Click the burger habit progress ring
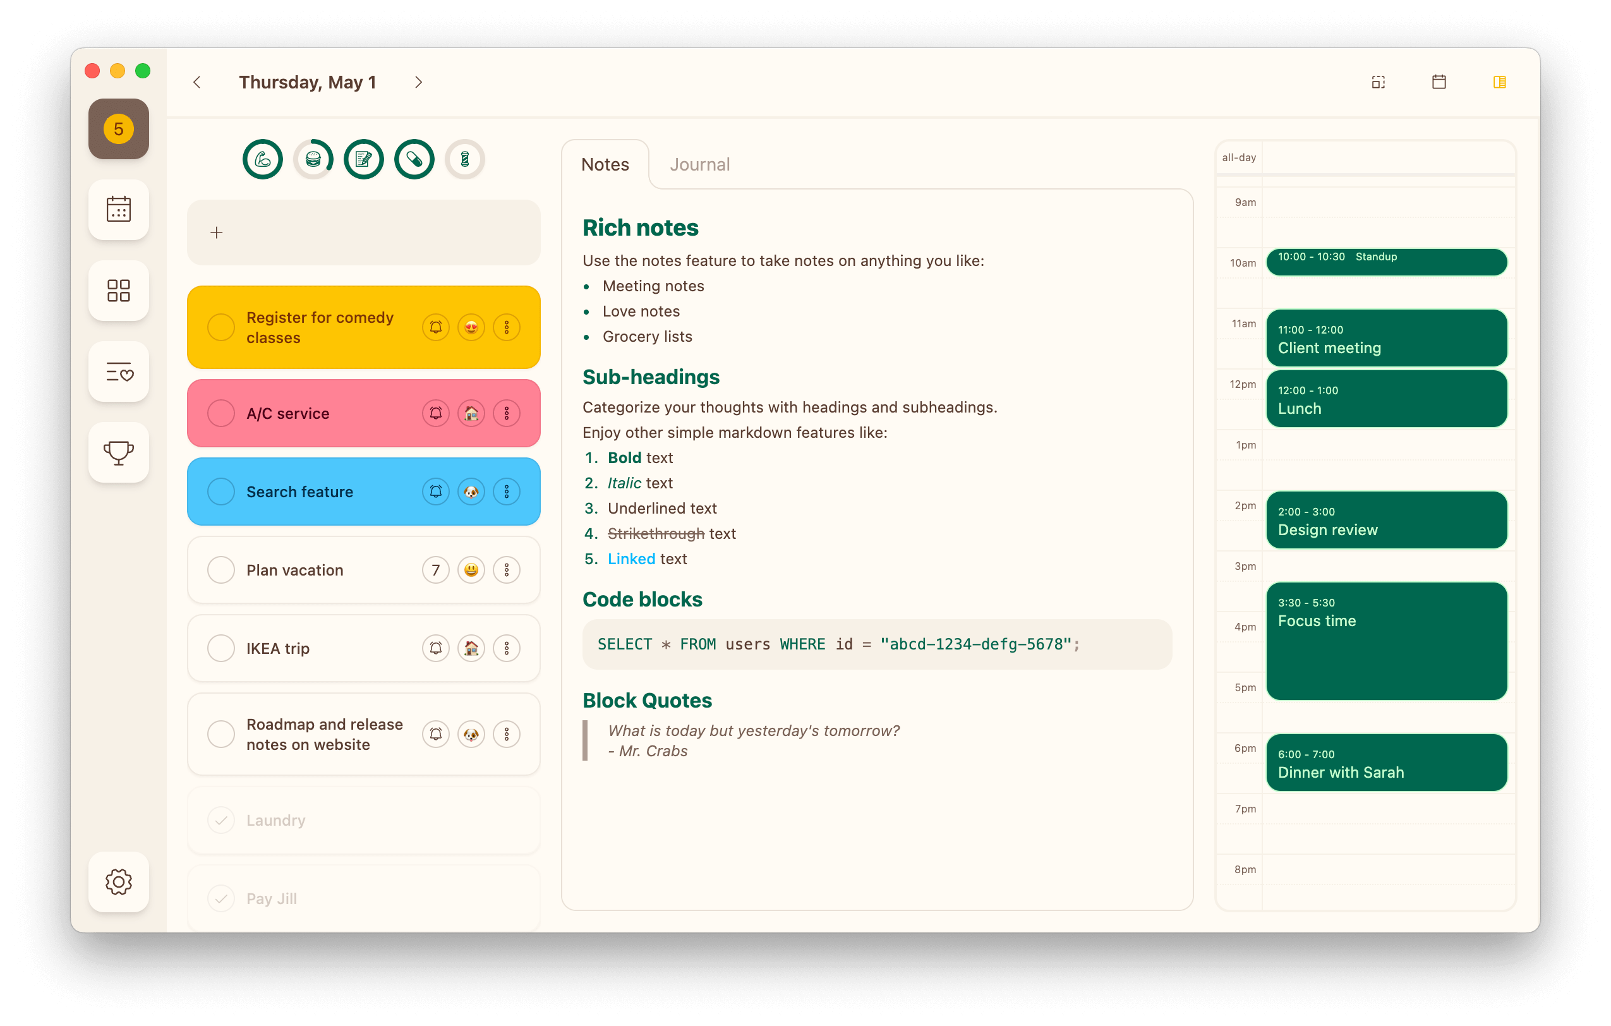This screenshot has width=1611, height=1026. tap(313, 159)
